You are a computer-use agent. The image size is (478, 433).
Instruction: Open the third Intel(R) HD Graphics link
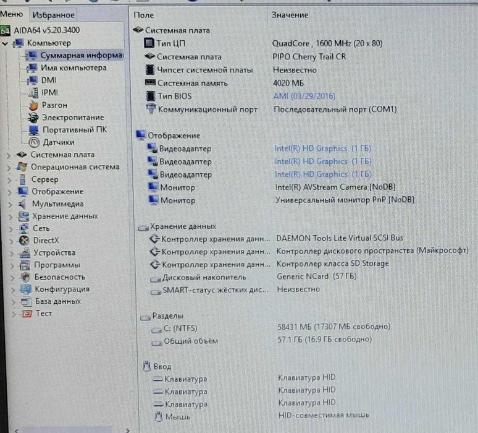tap(323, 174)
